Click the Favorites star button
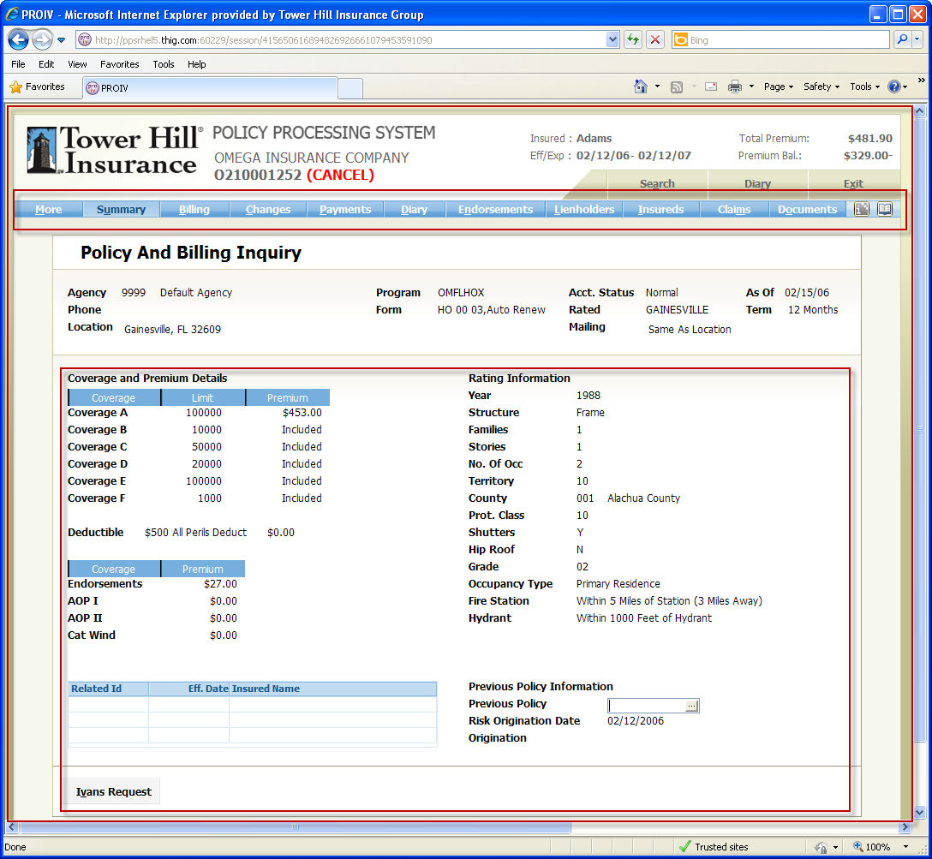The image size is (932, 859). coord(38,86)
